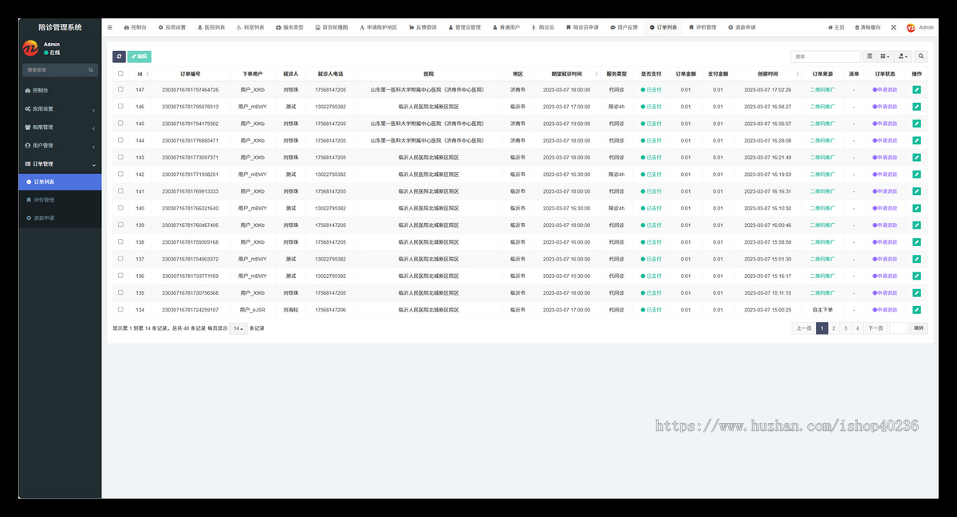The image size is (957, 517).
Task: Click the Admin avatar in top right
Action: tap(911, 27)
